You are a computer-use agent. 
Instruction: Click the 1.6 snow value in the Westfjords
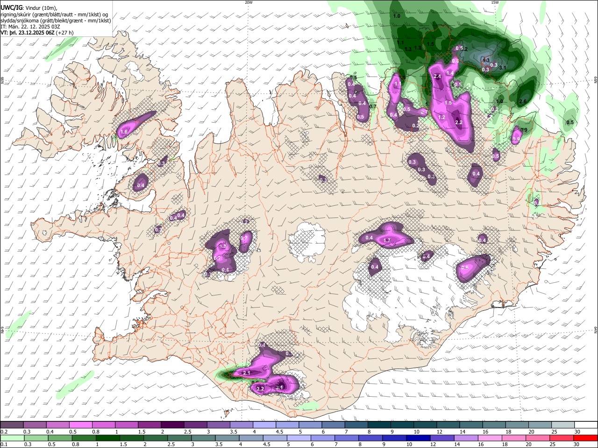pyautogui.click(x=124, y=133)
